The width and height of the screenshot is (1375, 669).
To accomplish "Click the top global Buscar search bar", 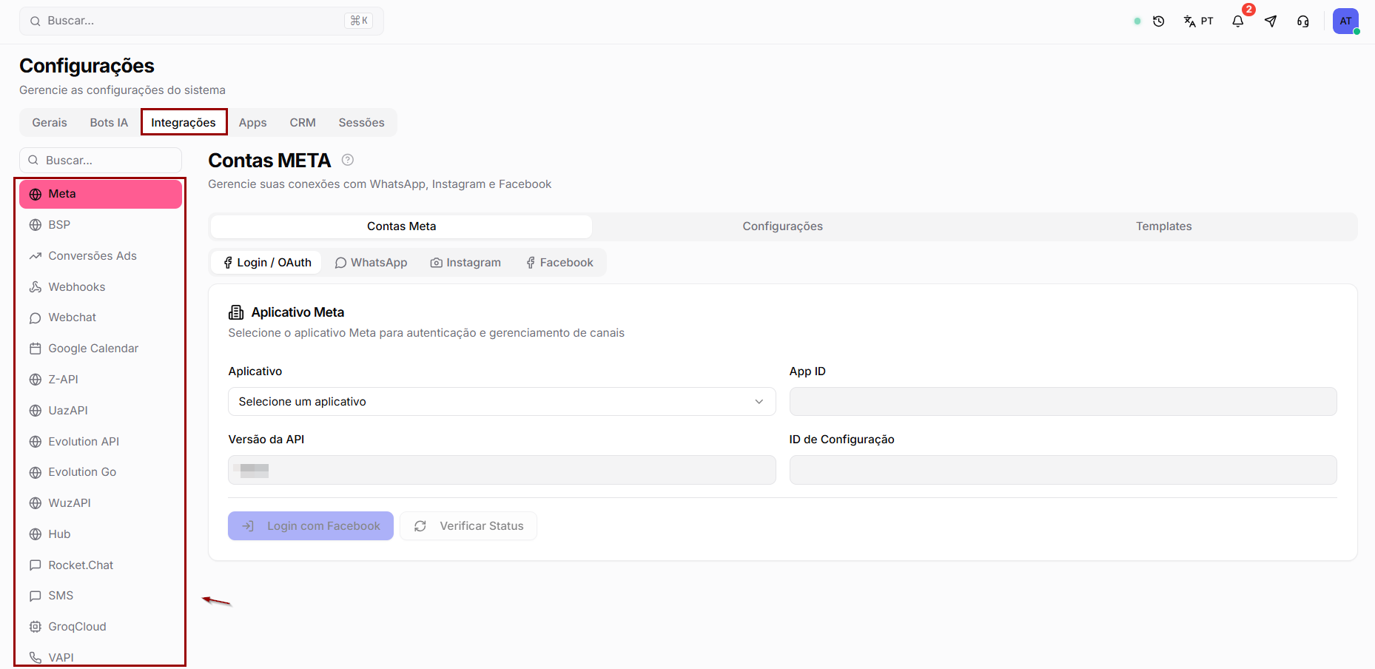I will point(201,21).
